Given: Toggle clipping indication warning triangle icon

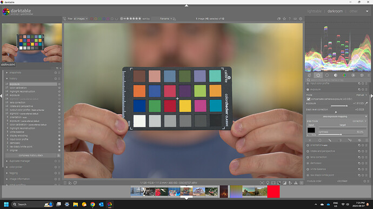Looking at the screenshot, I should (x=296, y=183).
